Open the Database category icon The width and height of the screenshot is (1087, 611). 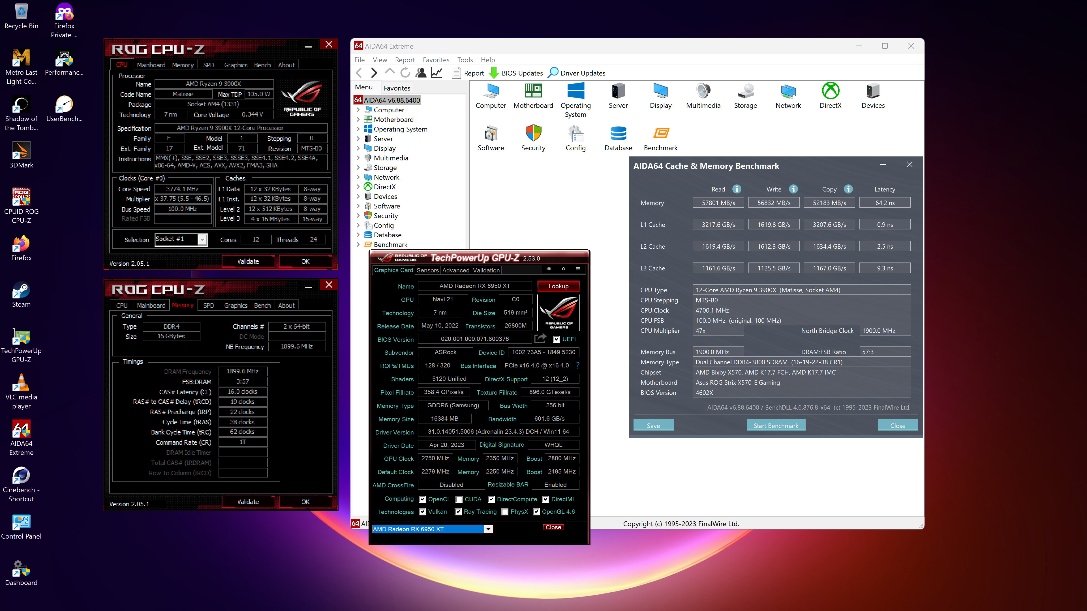pos(618,138)
